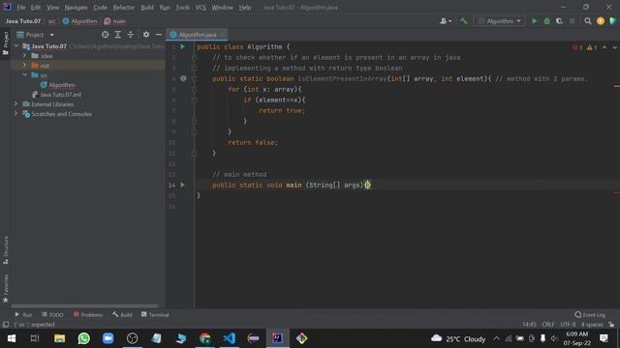This screenshot has height=348, width=620.
Task: Run the Algorithm configuration with the green play button
Action: coord(534,21)
